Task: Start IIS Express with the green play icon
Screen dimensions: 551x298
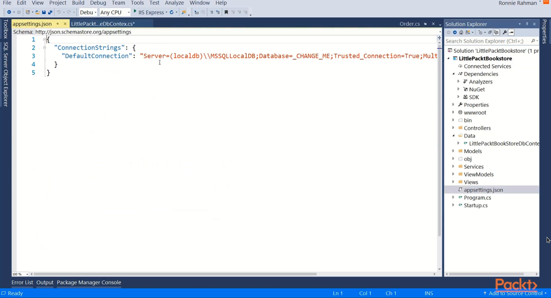Action: [135, 11]
